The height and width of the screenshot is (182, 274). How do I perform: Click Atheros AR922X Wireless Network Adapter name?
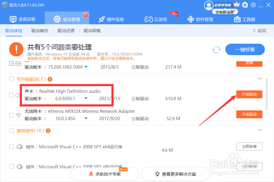(x=91, y=111)
